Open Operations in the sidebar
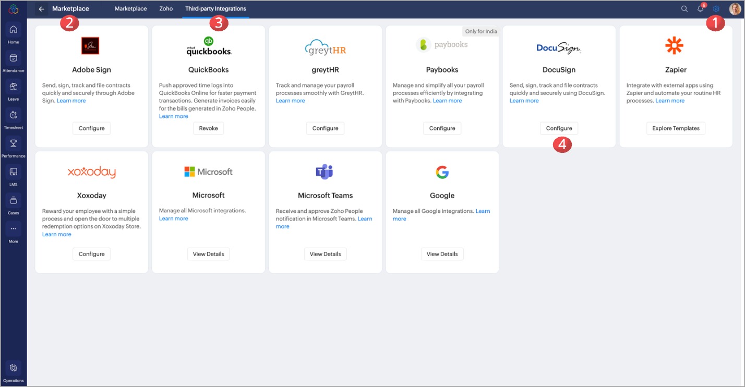745x387 pixels. [14, 372]
